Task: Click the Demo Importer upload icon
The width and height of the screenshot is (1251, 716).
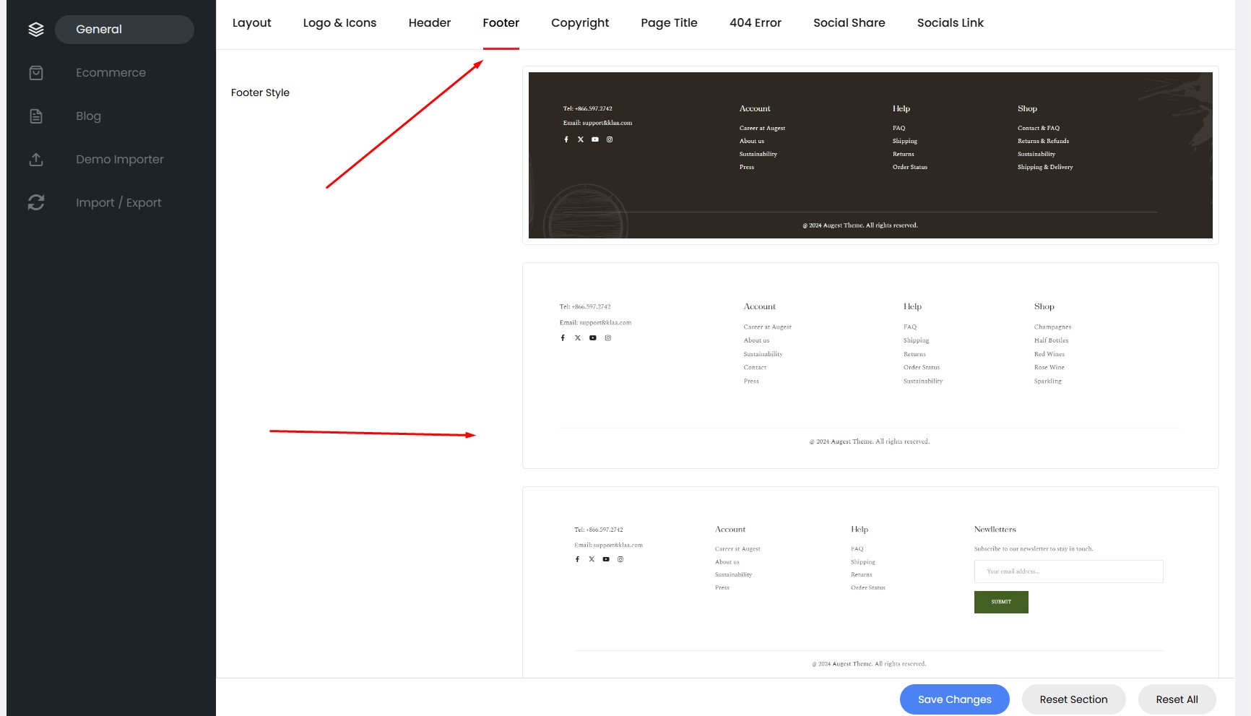Action: (36, 160)
